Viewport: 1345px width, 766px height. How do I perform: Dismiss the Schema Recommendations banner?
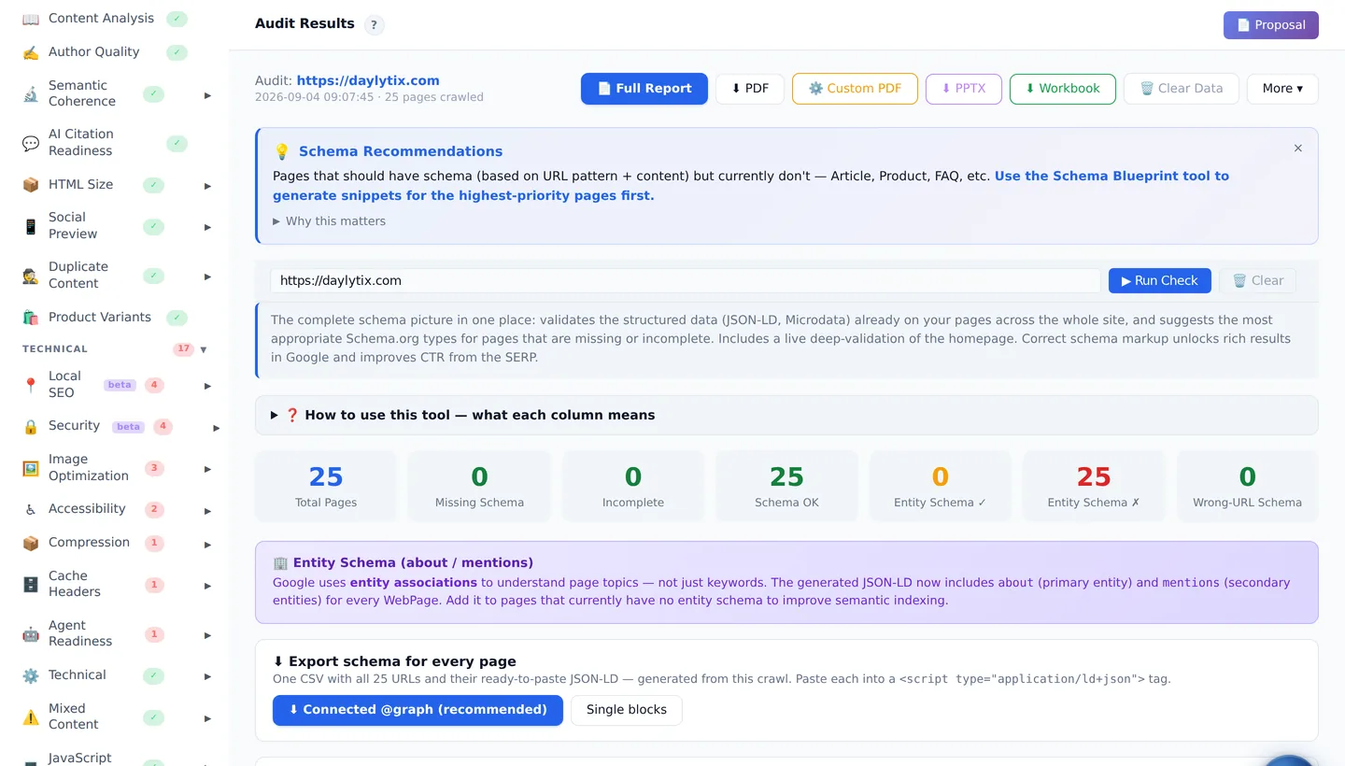pos(1297,149)
